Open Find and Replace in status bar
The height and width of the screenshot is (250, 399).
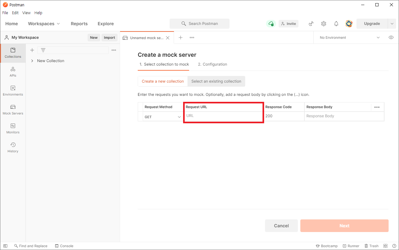[x=31, y=246]
